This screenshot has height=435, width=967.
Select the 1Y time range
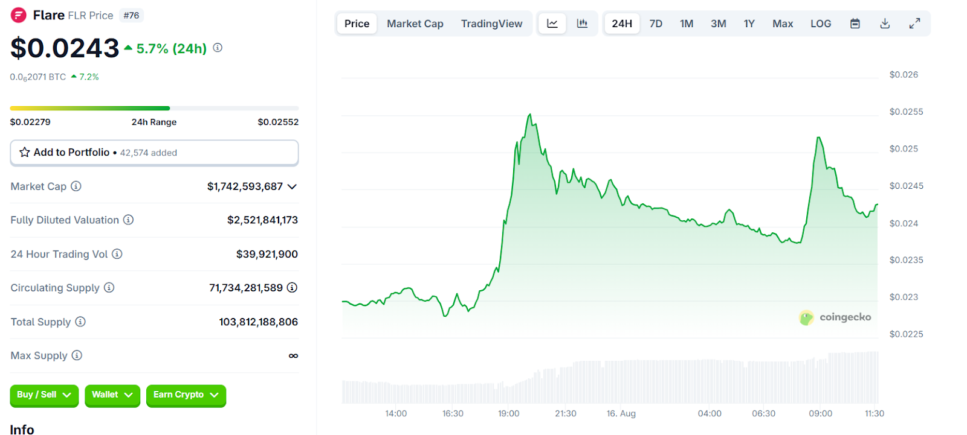(749, 24)
